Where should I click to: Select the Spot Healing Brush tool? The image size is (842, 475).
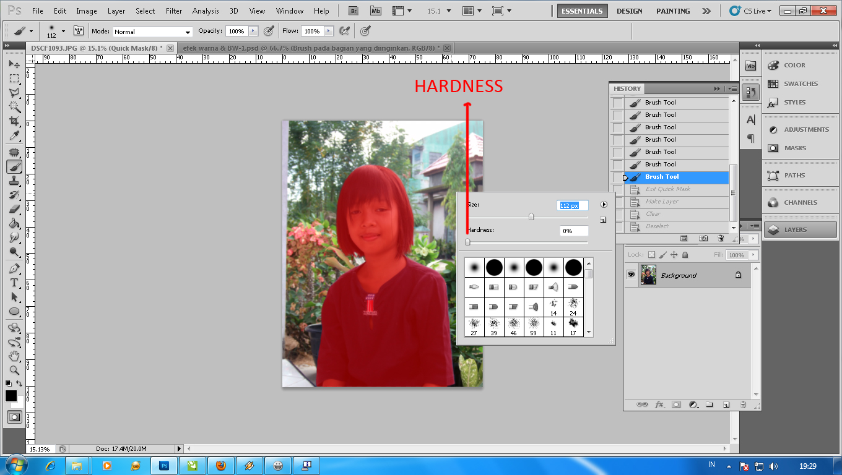coord(14,152)
